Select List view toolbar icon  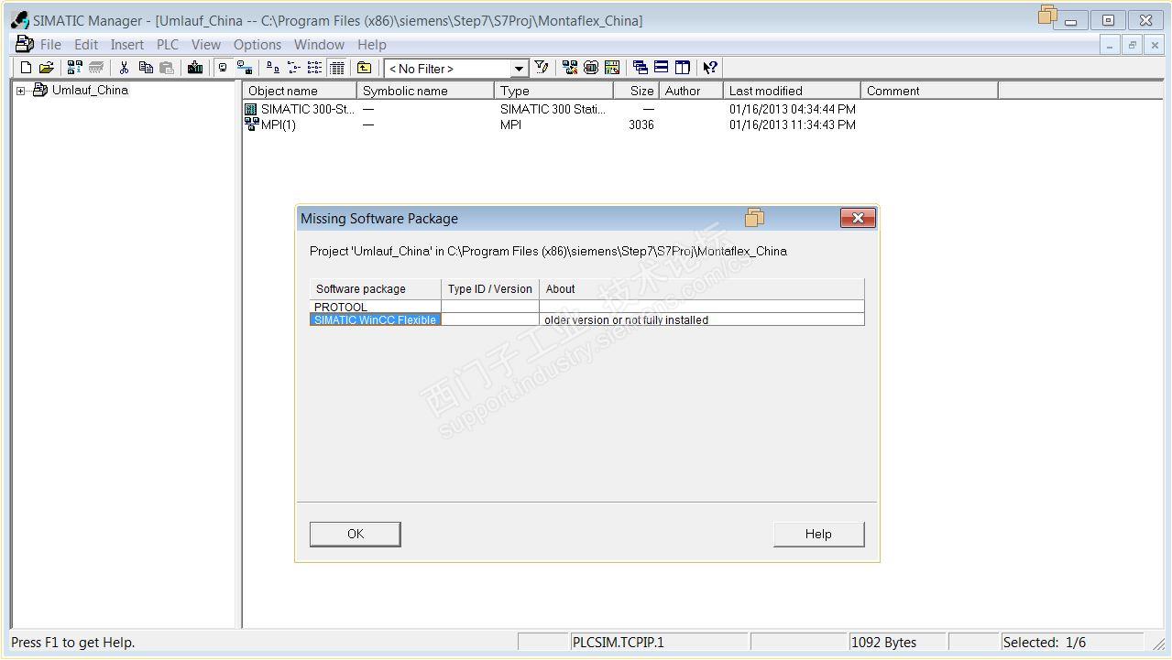pyautogui.click(x=314, y=68)
